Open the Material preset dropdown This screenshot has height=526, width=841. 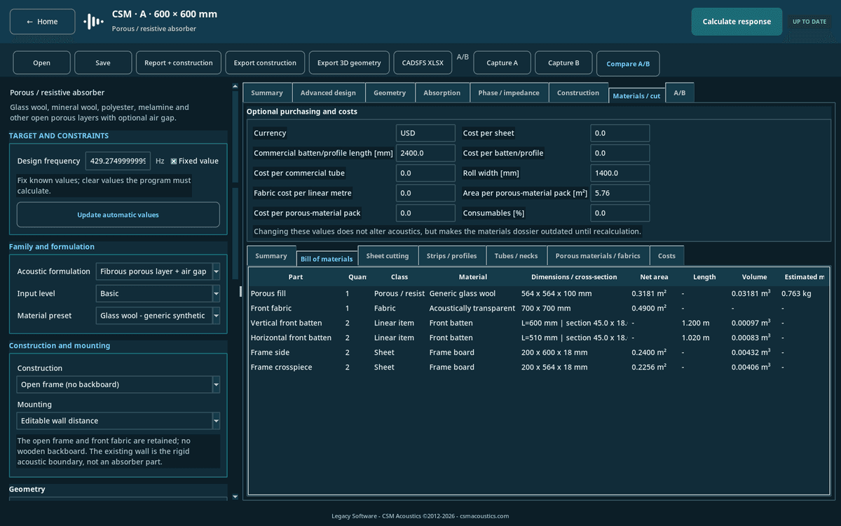(158, 316)
